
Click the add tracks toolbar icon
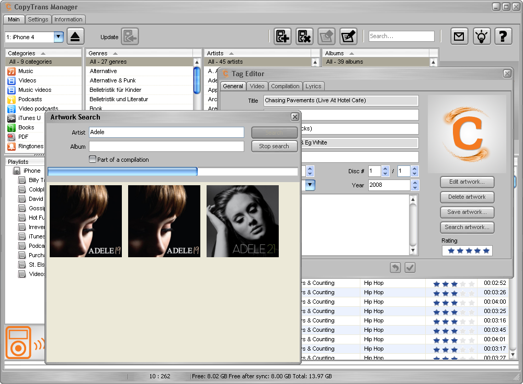pos(282,37)
